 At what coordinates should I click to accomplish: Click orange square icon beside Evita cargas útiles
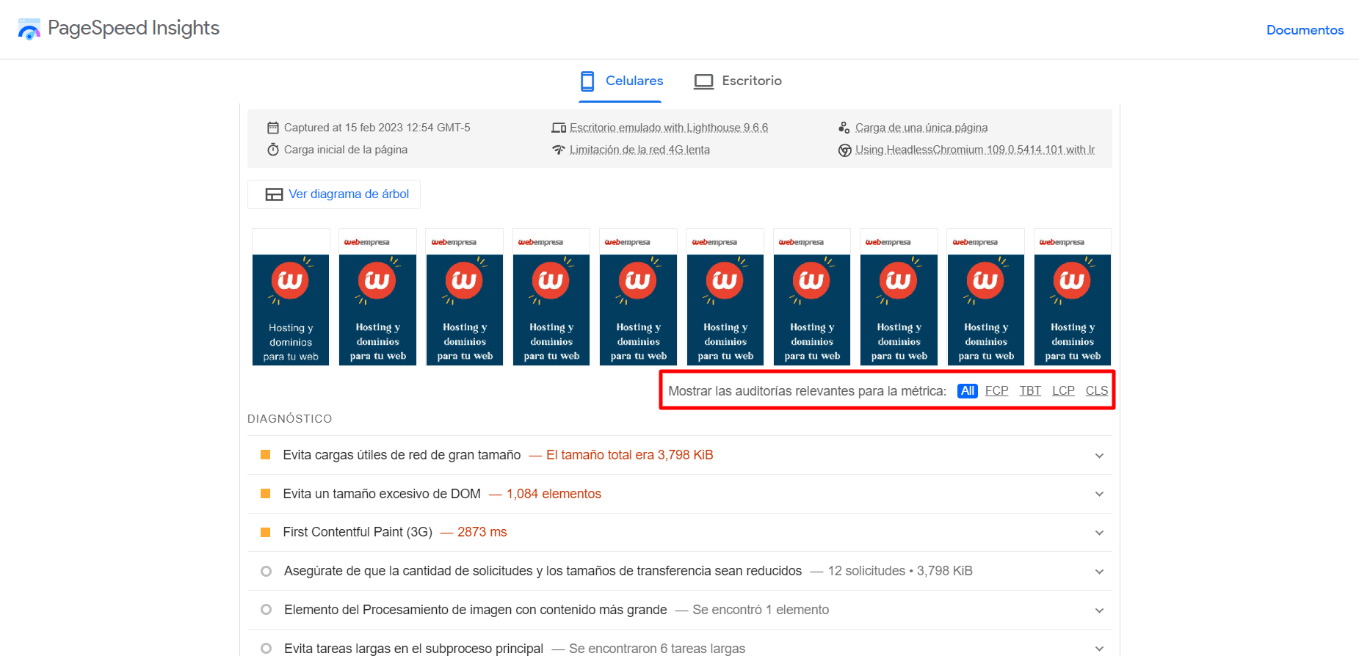click(x=266, y=455)
